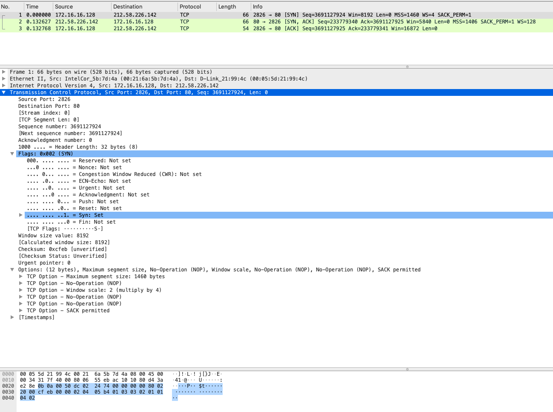Select Acknowledgment number: 0 field
This screenshot has width=553, height=412.
tap(55, 140)
